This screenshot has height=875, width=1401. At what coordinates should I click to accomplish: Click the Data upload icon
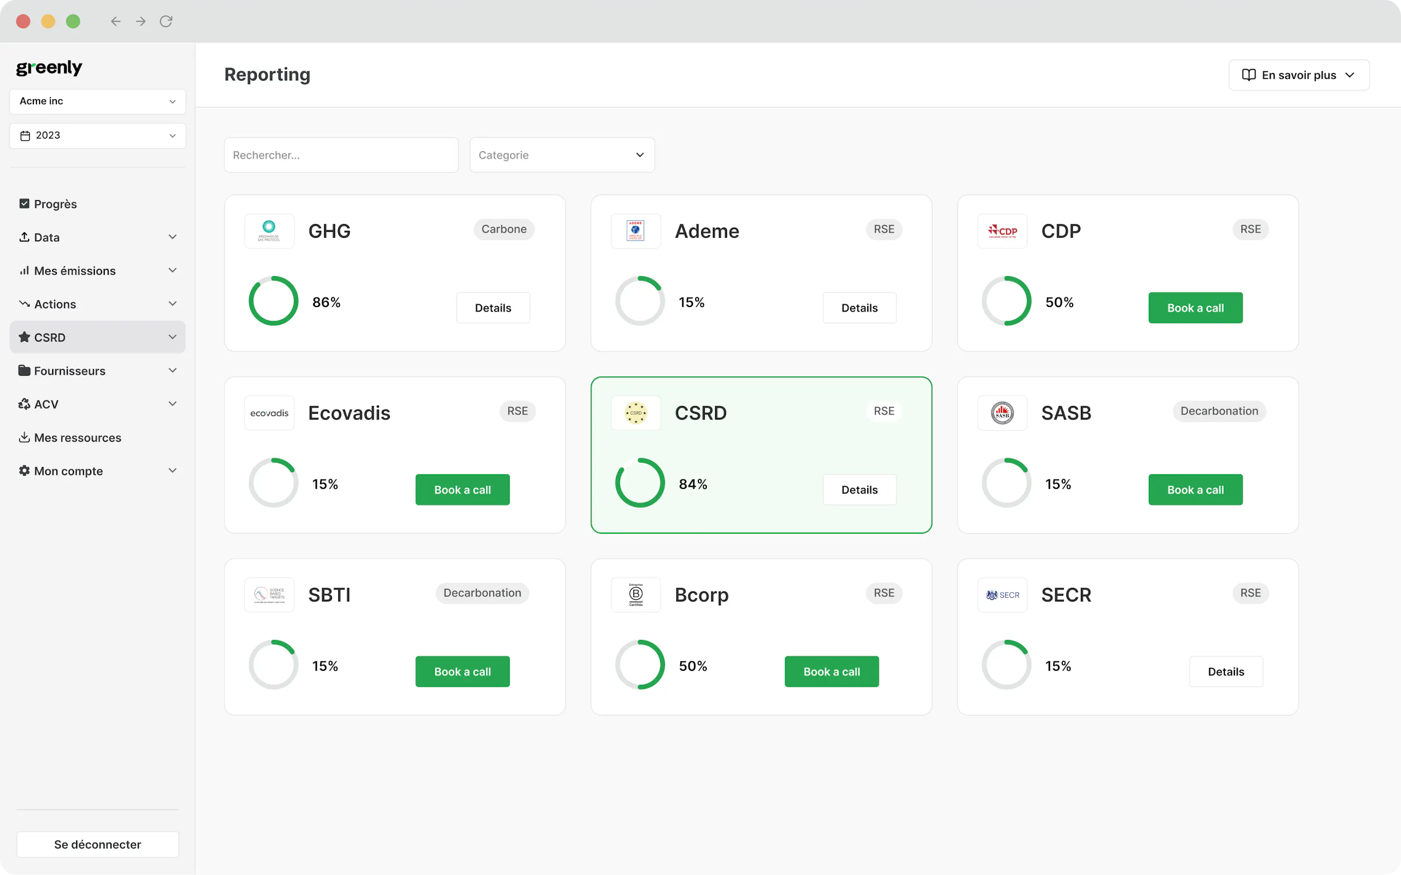[x=24, y=237]
